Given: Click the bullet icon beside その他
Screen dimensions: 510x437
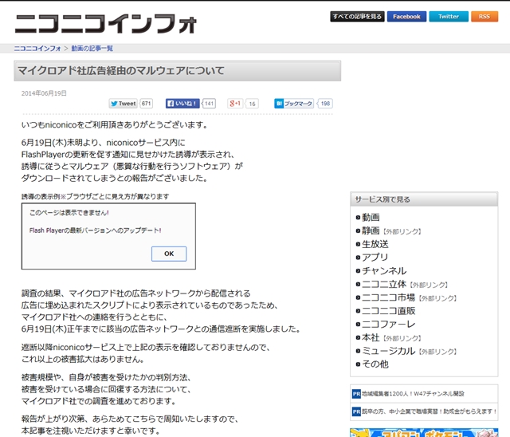Looking at the screenshot, I should pyautogui.click(x=358, y=364).
